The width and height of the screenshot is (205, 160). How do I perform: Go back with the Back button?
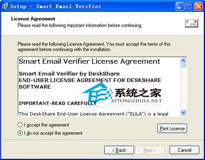click(119, 150)
